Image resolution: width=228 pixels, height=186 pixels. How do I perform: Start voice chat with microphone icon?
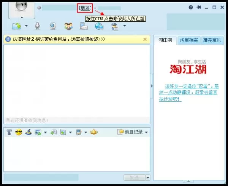(x=37, y=26)
